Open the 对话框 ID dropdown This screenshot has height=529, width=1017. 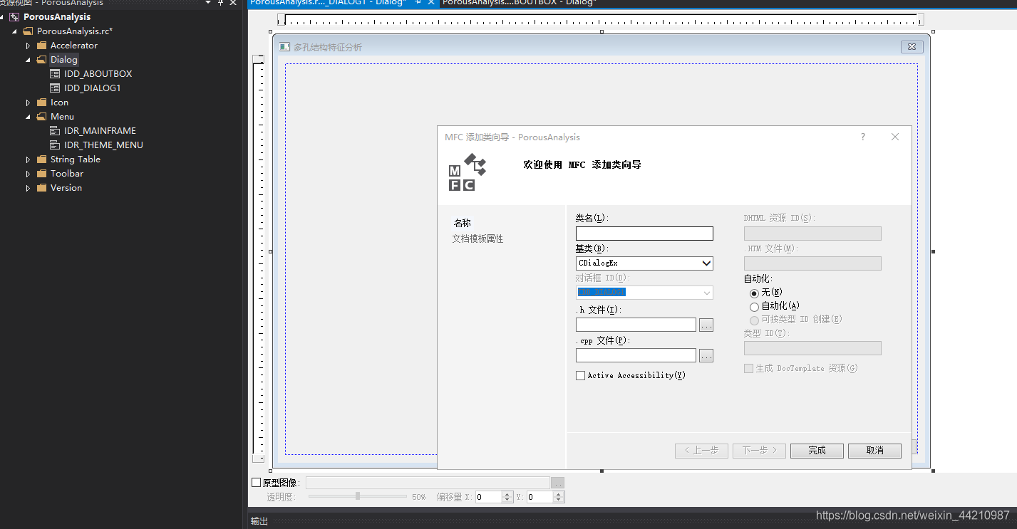tap(706, 293)
